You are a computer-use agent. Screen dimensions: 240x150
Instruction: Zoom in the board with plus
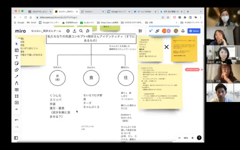coord(192,138)
